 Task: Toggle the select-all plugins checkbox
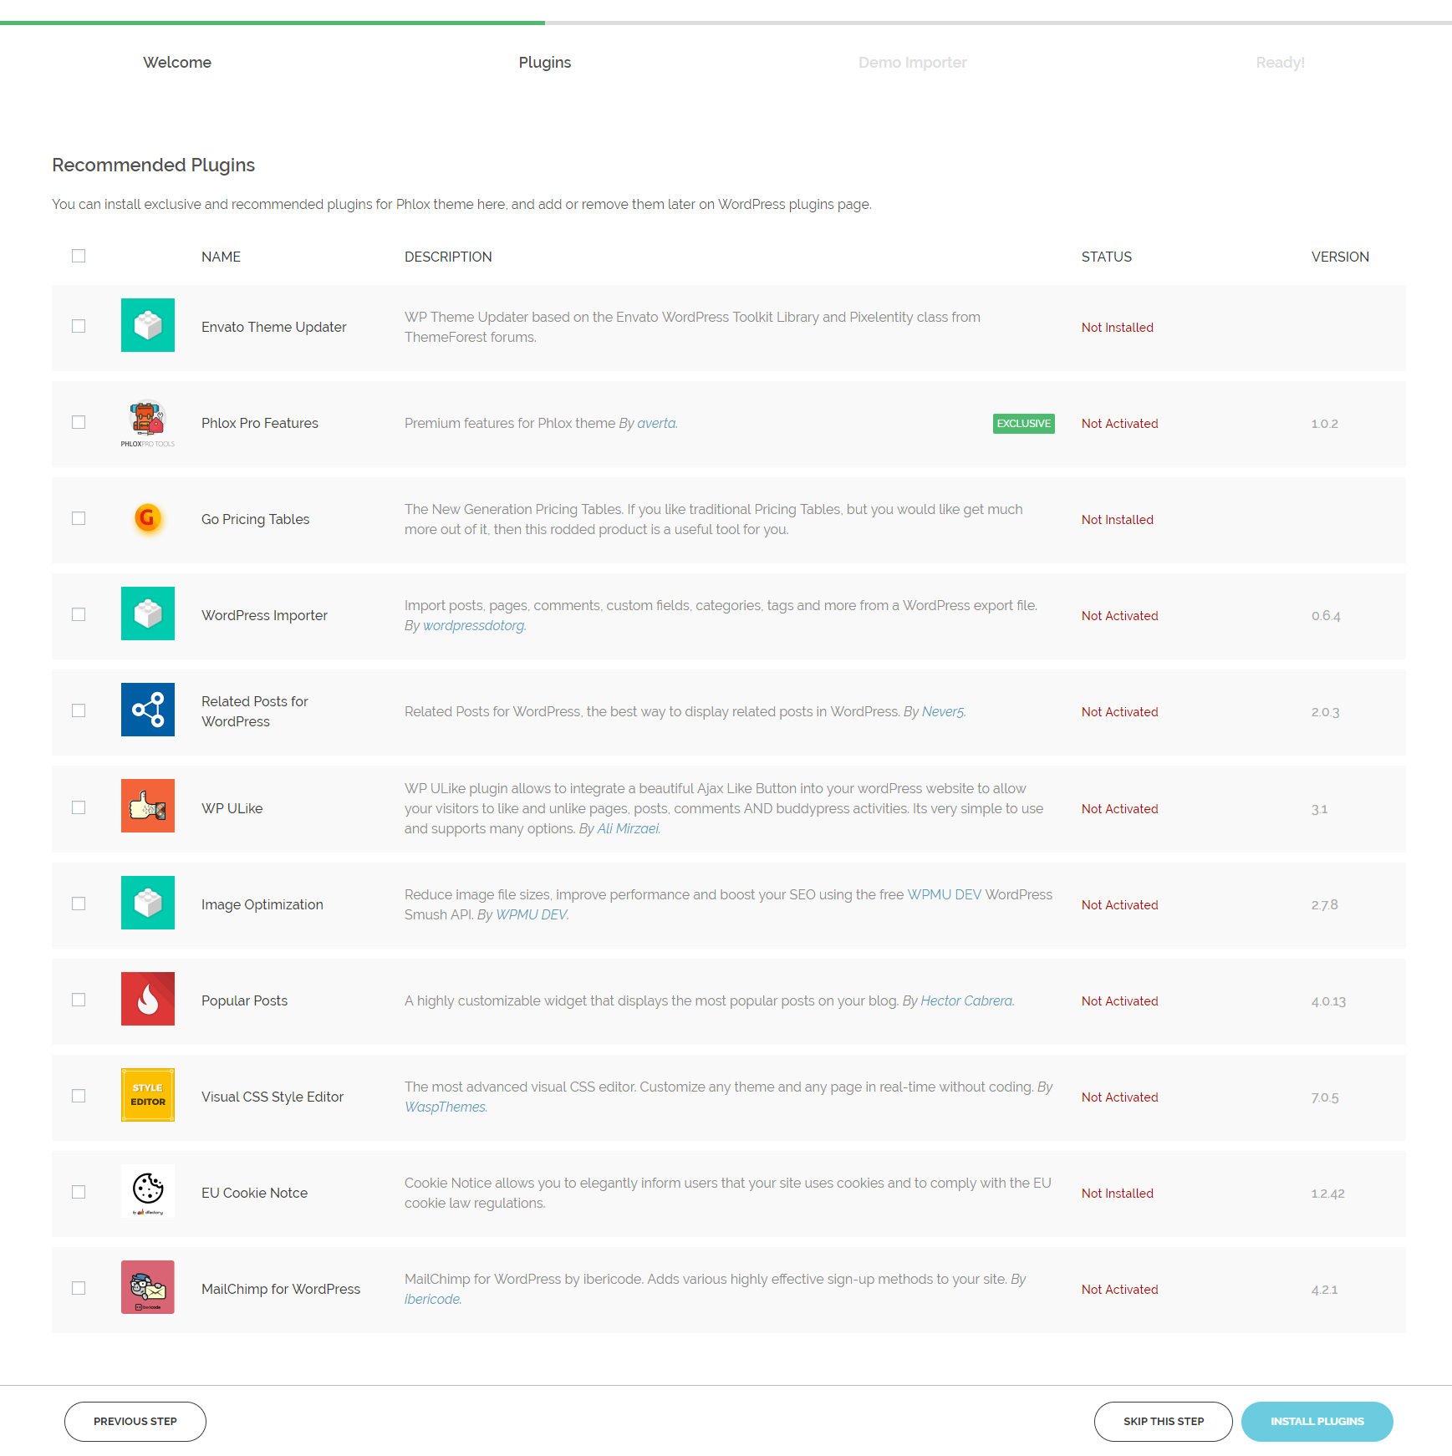[79, 256]
